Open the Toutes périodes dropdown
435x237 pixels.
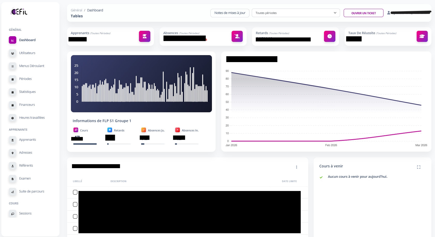coord(296,13)
